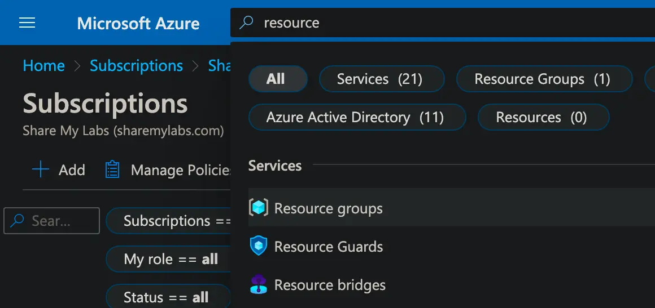Click the Resource groups cube icon

[259, 208]
